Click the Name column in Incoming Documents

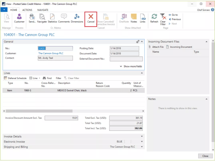pyautogui.click(x=156, y=52)
